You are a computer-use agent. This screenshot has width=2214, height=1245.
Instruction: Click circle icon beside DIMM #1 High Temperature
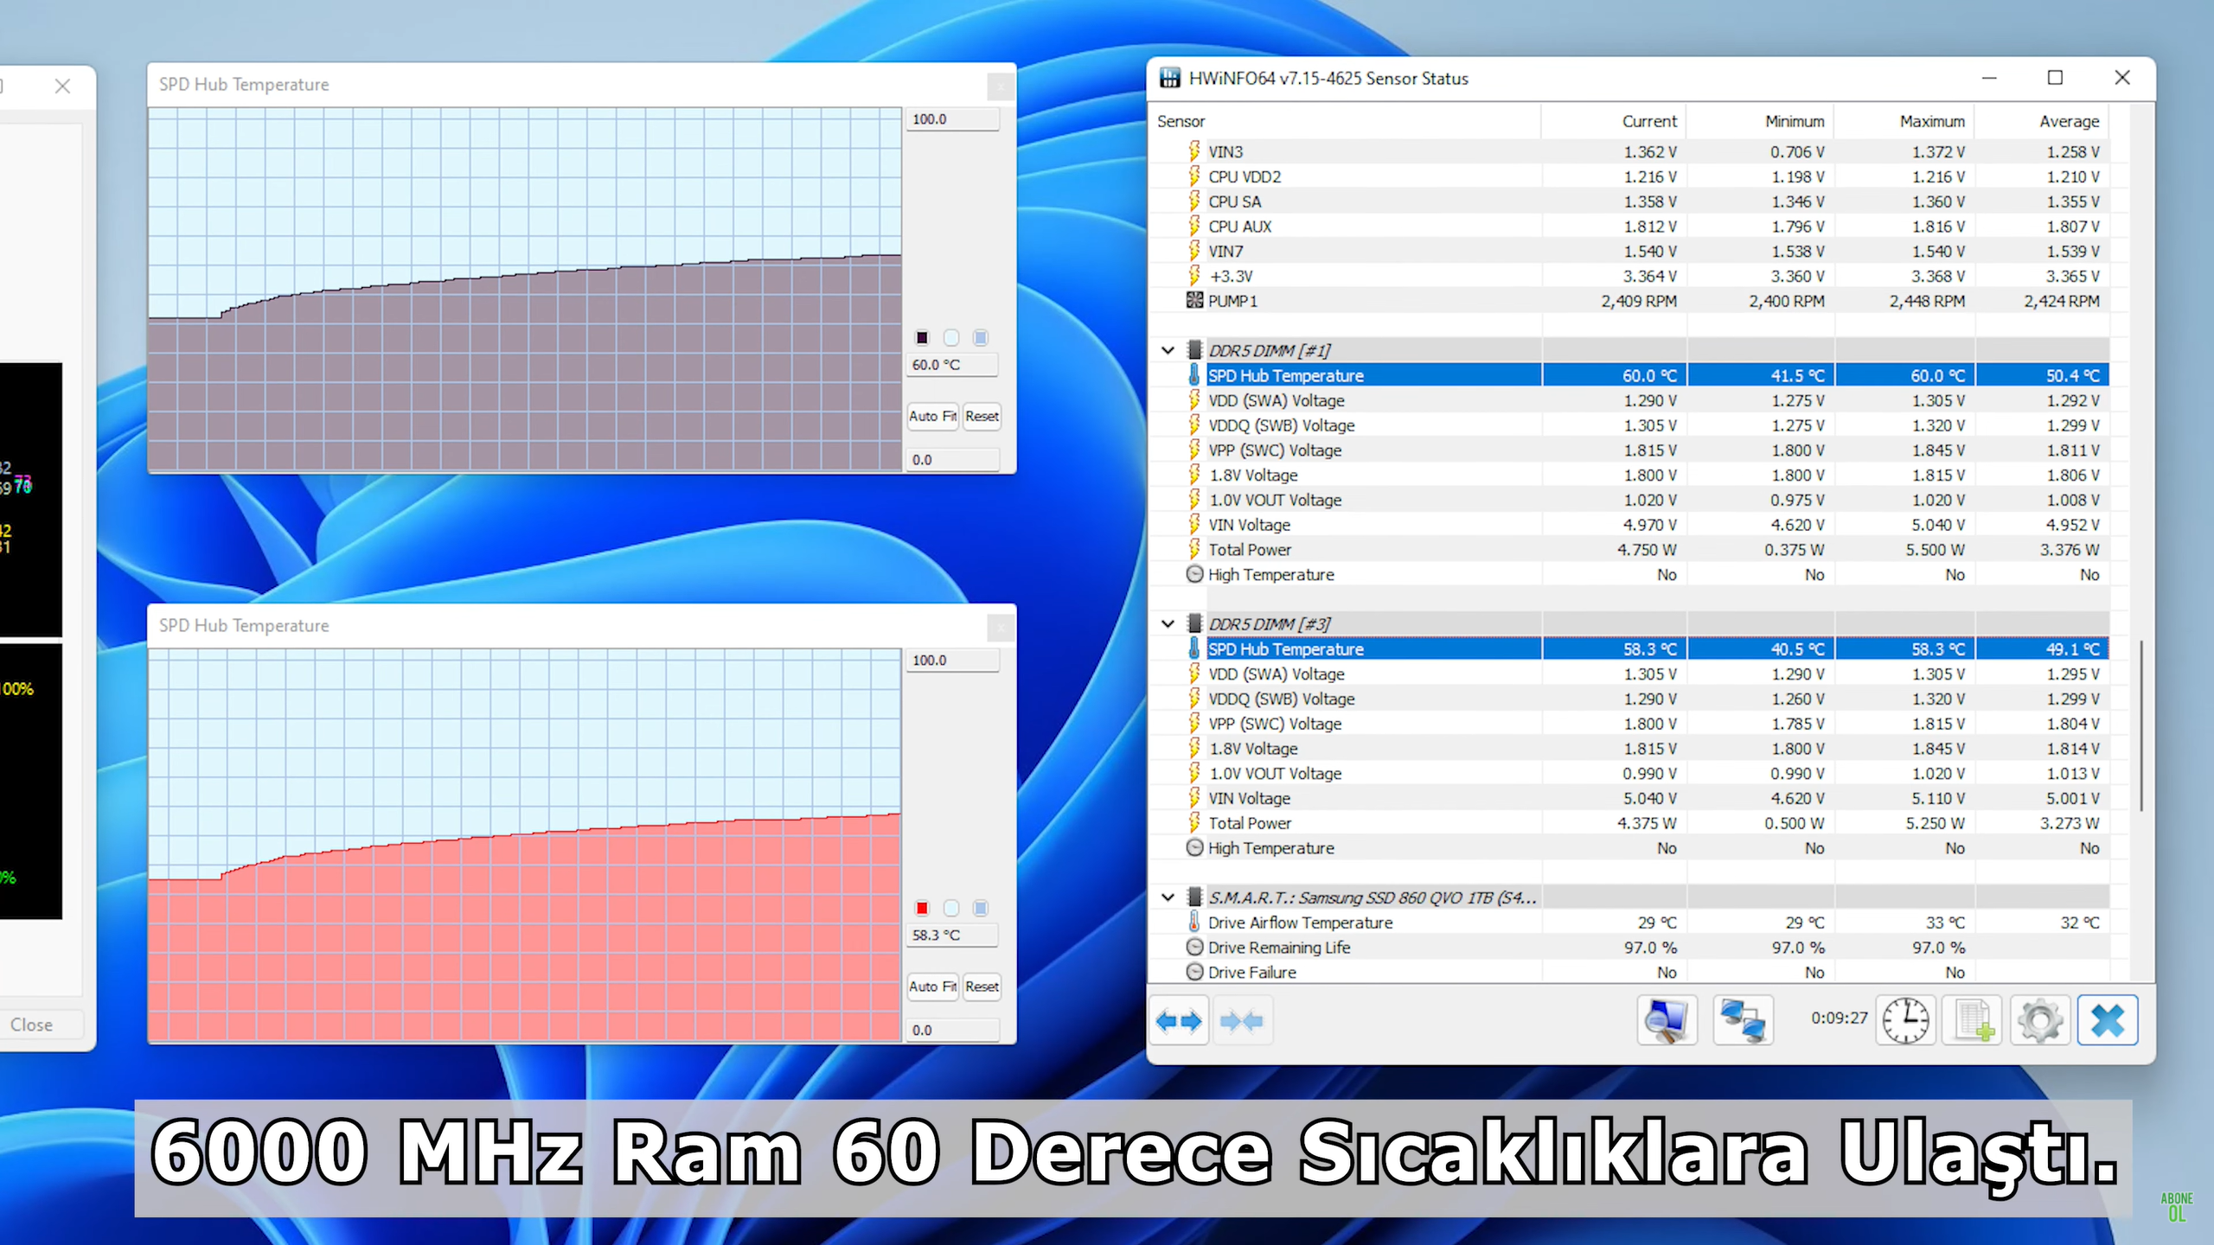tap(1194, 574)
